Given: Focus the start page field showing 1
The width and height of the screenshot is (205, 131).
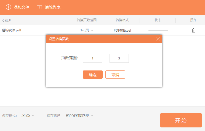Looking at the screenshot, I should (x=93, y=58).
